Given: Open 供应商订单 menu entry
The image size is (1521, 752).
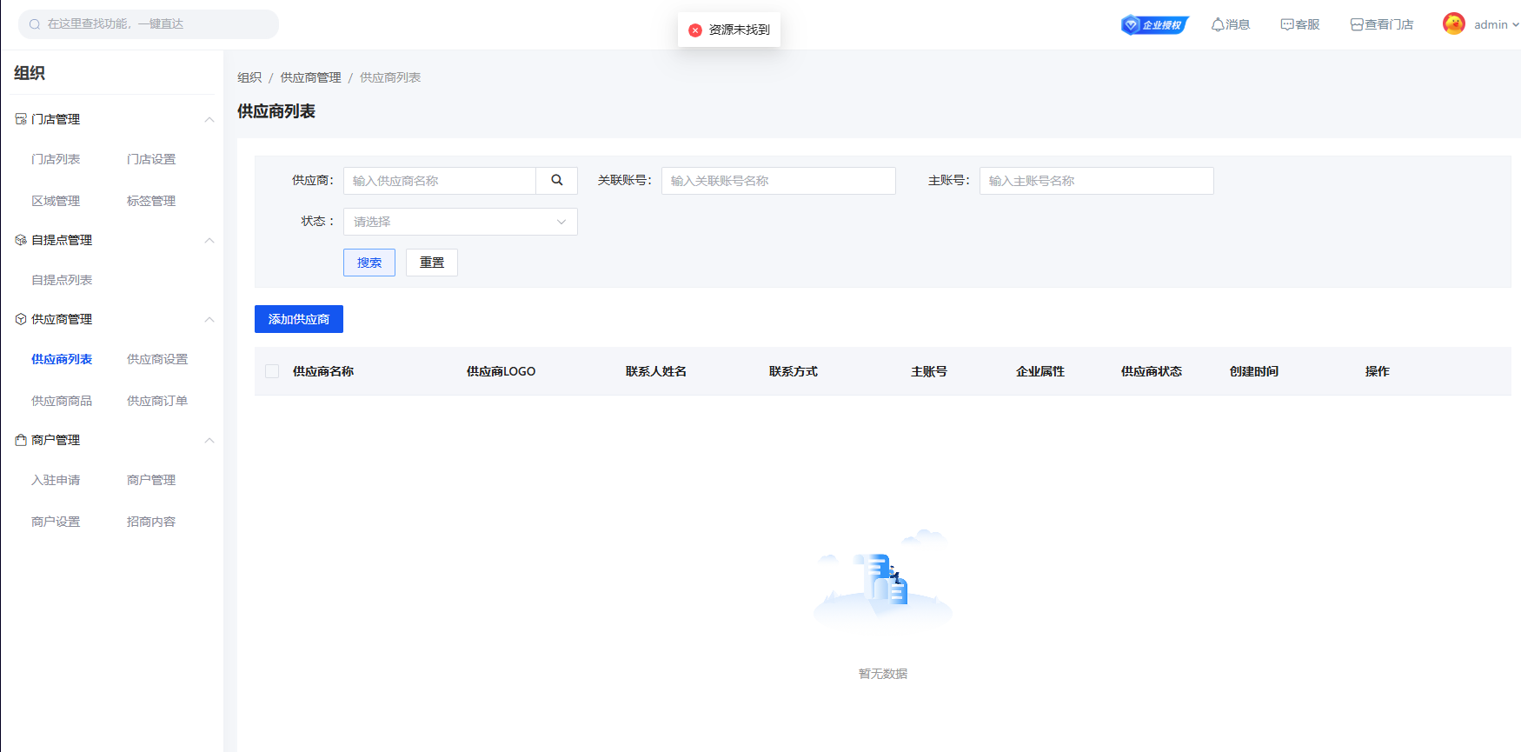Looking at the screenshot, I should tap(157, 402).
